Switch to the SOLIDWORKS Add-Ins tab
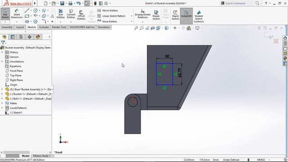Viewport: 288px width, 162px height. coord(82,27)
